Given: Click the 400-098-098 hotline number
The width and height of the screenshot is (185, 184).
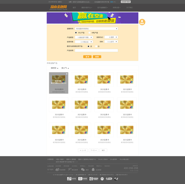Looking at the screenshot, I should point(131,168).
